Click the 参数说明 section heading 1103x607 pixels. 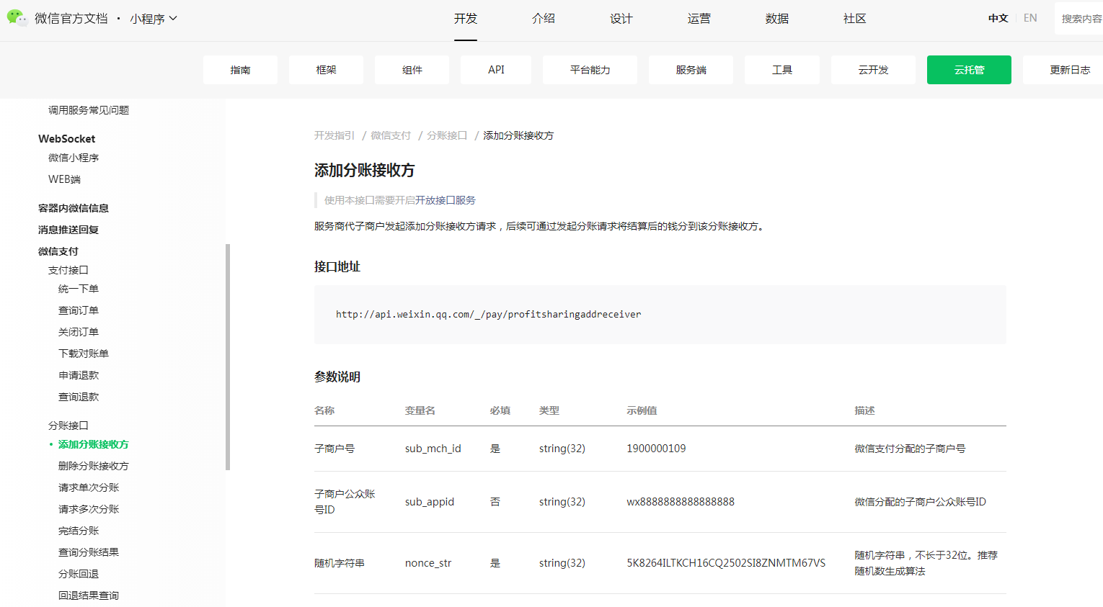pos(337,377)
